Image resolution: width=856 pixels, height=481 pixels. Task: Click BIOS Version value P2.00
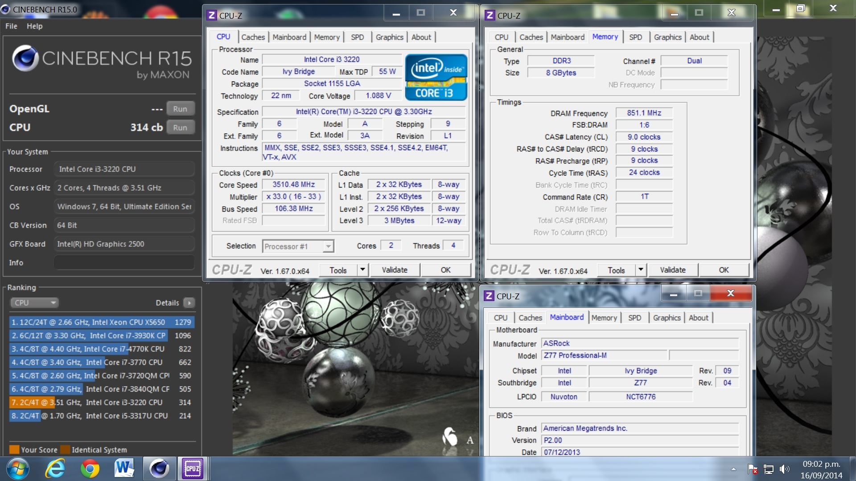640,440
